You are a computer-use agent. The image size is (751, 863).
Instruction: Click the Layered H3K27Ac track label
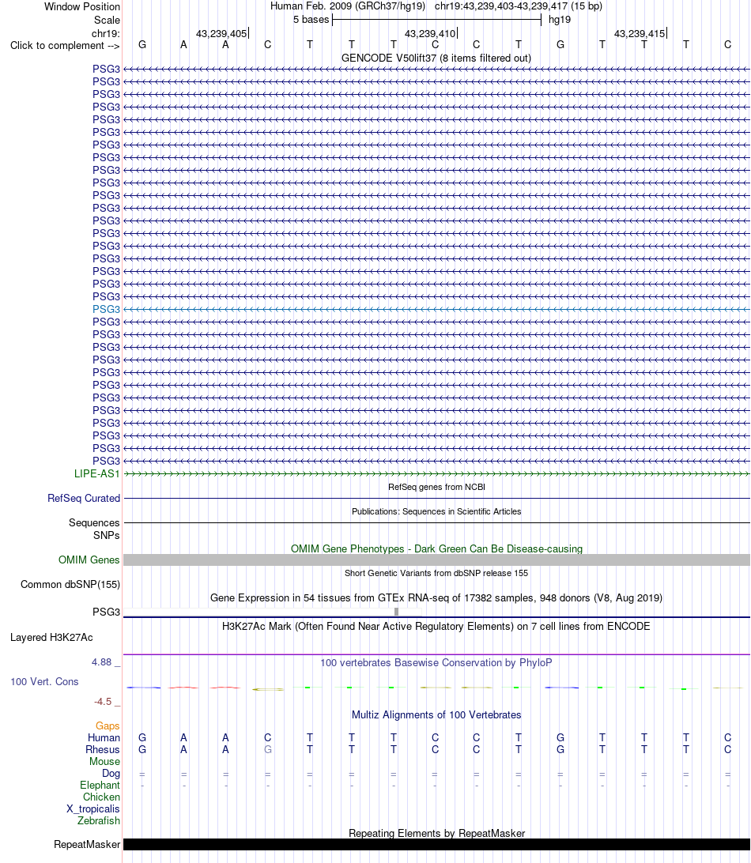coord(51,637)
